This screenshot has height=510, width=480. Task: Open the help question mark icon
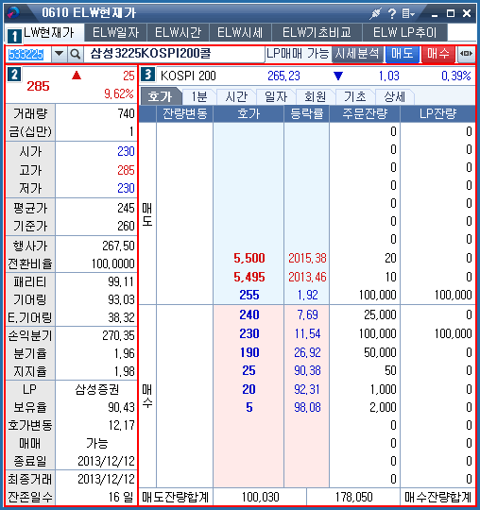(392, 13)
